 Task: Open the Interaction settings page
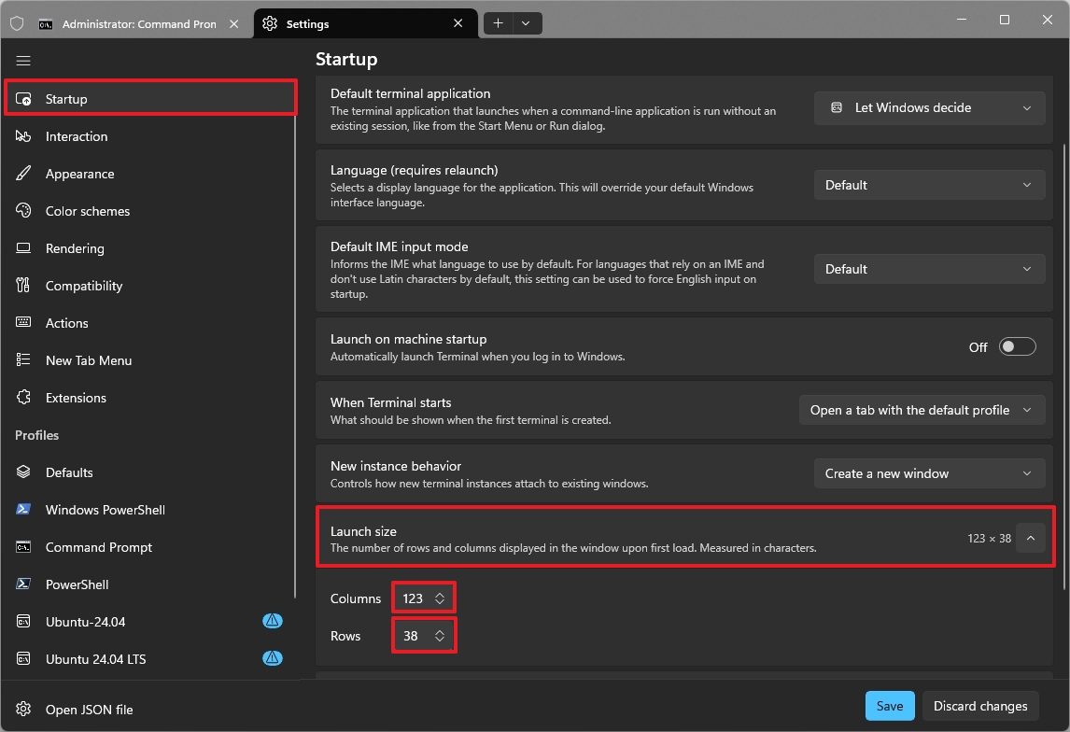pyautogui.click(x=77, y=136)
